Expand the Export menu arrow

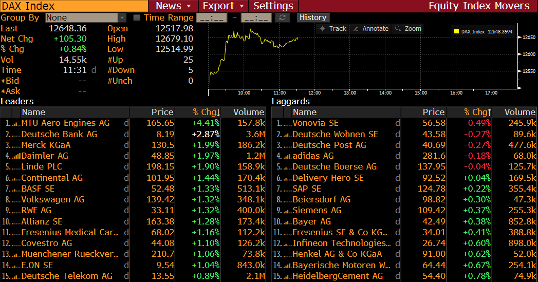coord(242,6)
